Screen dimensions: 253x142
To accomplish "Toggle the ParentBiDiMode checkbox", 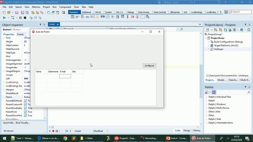I will [x=25, y=101].
